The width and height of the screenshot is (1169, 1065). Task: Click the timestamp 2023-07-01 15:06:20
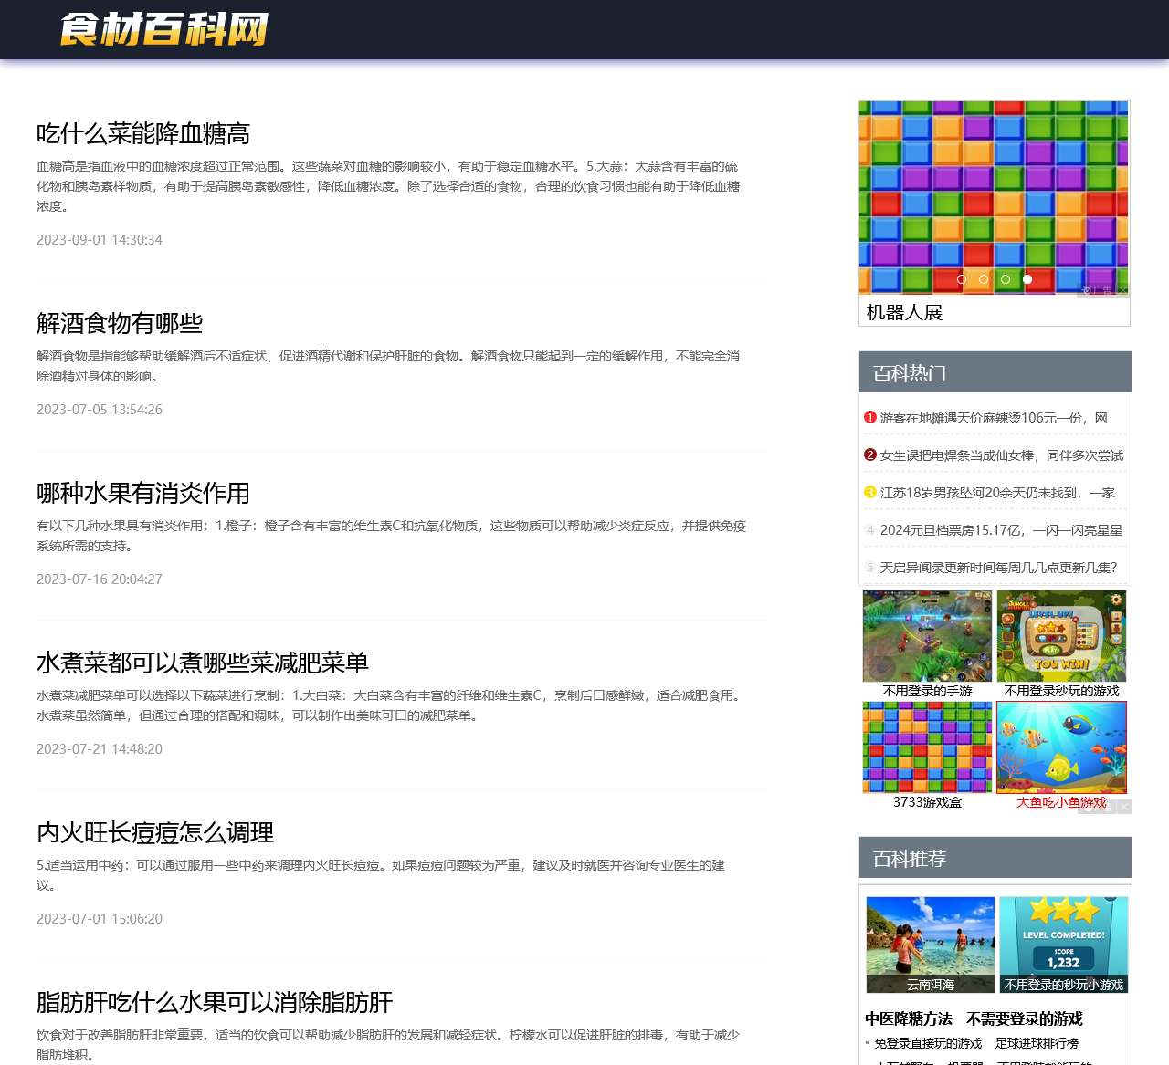point(100,919)
